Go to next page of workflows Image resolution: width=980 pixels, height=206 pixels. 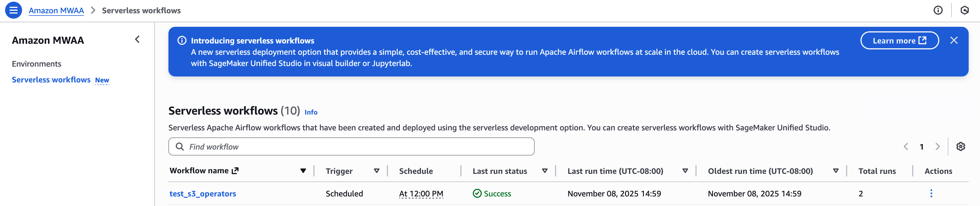[x=937, y=147]
